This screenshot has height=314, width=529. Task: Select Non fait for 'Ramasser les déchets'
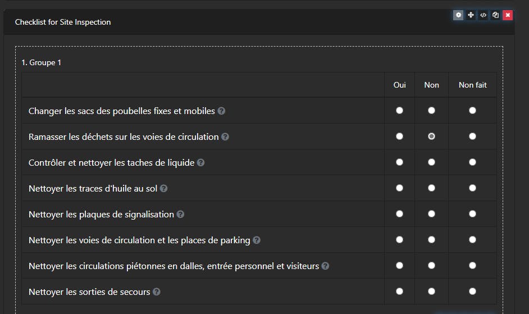tap(472, 136)
